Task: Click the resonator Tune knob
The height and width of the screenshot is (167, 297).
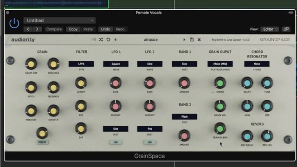Action: (x=267, y=83)
